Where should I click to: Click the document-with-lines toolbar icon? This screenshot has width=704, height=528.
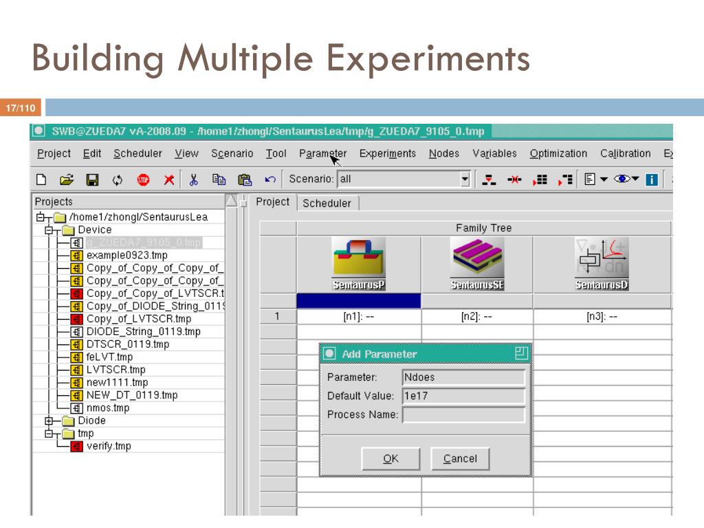590,179
